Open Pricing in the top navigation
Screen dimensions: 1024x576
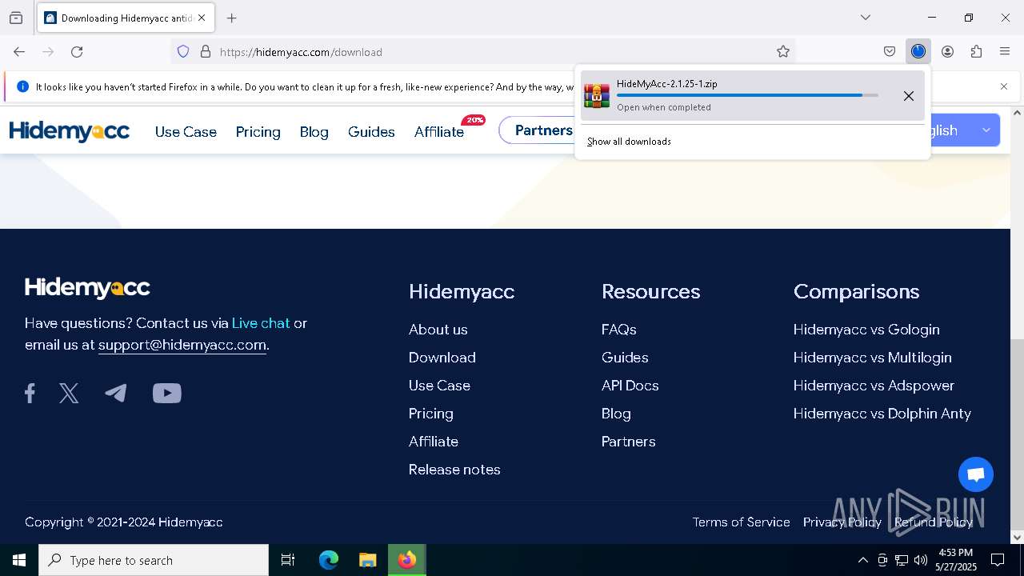[x=258, y=132]
